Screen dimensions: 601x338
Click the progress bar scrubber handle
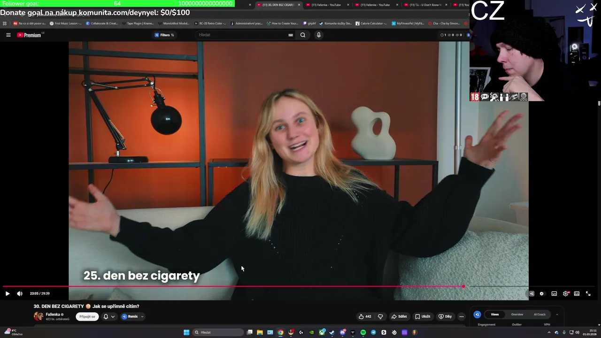(x=463, y=286)
